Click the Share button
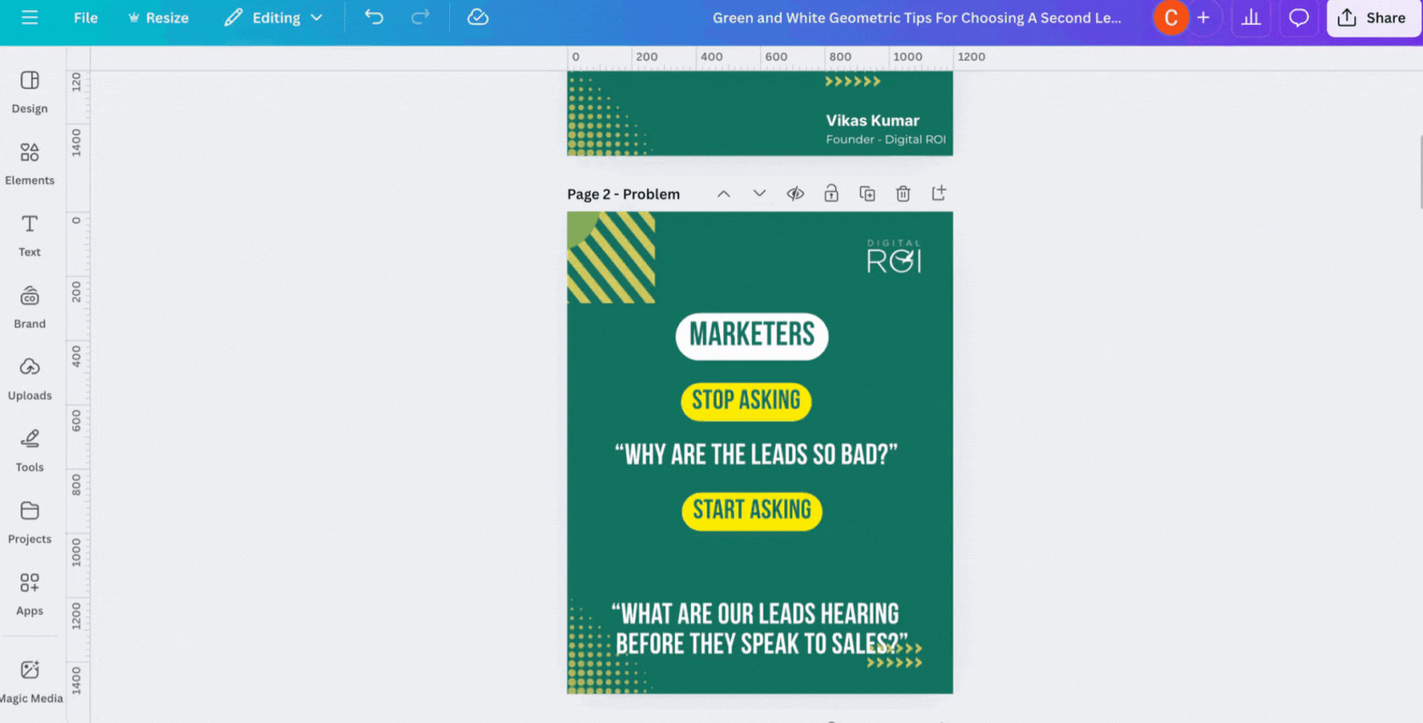 (1373, 17)
